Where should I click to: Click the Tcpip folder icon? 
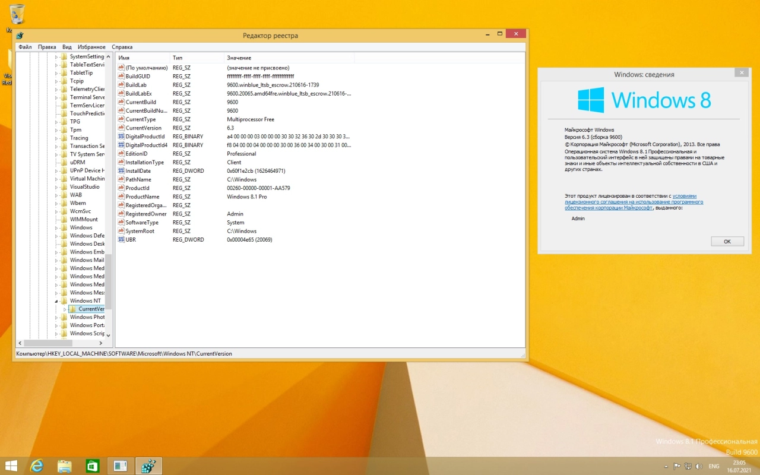point(64,81)
